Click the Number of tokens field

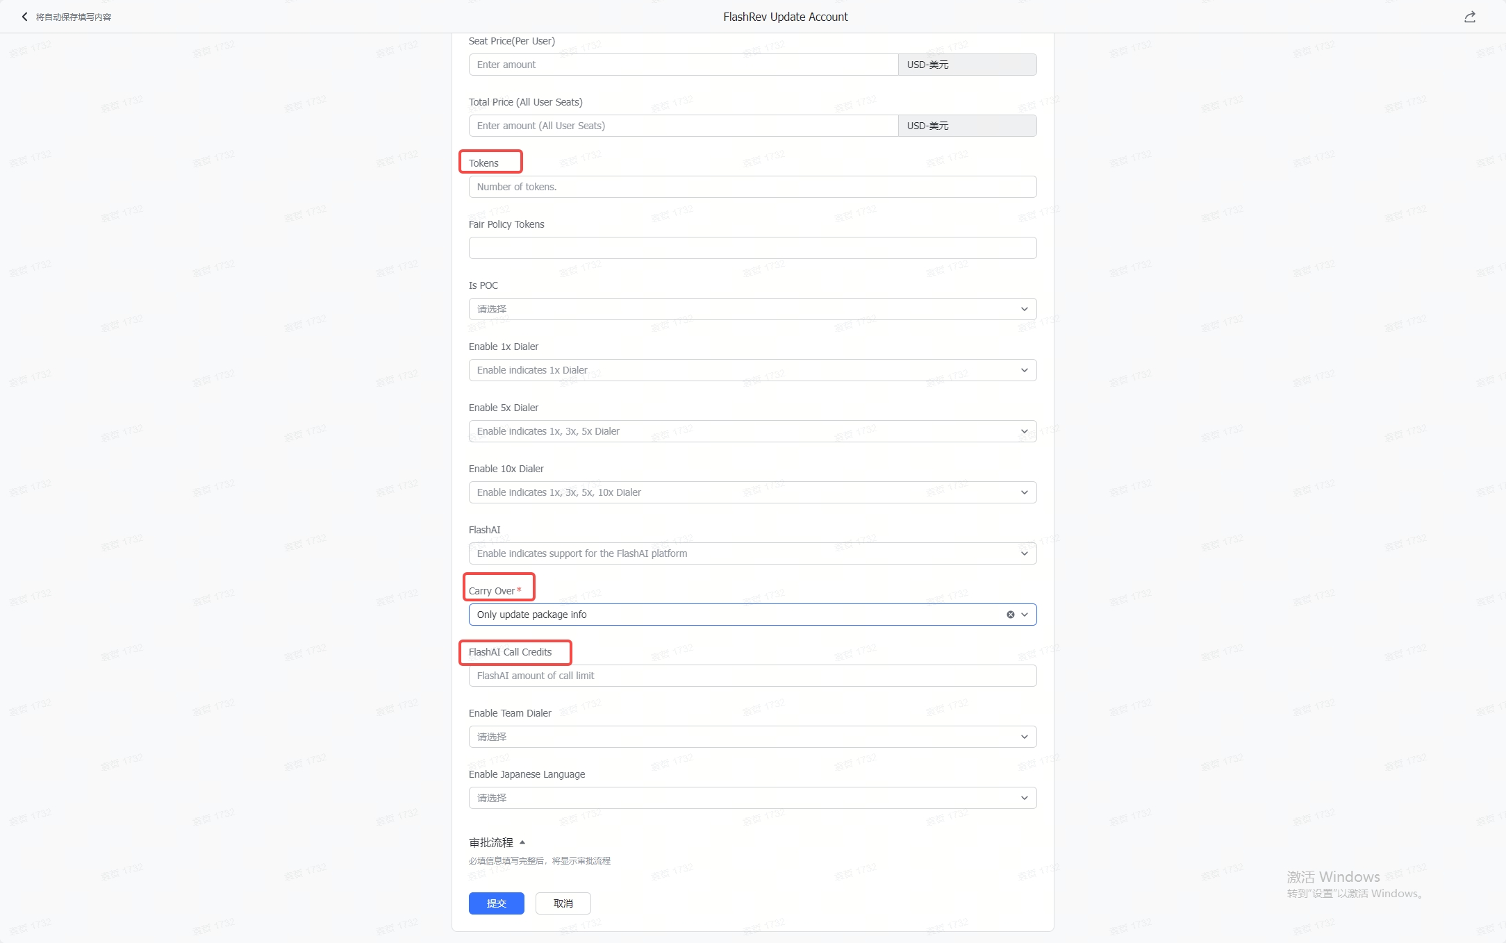pyautogui.click(x=753, y=187)
